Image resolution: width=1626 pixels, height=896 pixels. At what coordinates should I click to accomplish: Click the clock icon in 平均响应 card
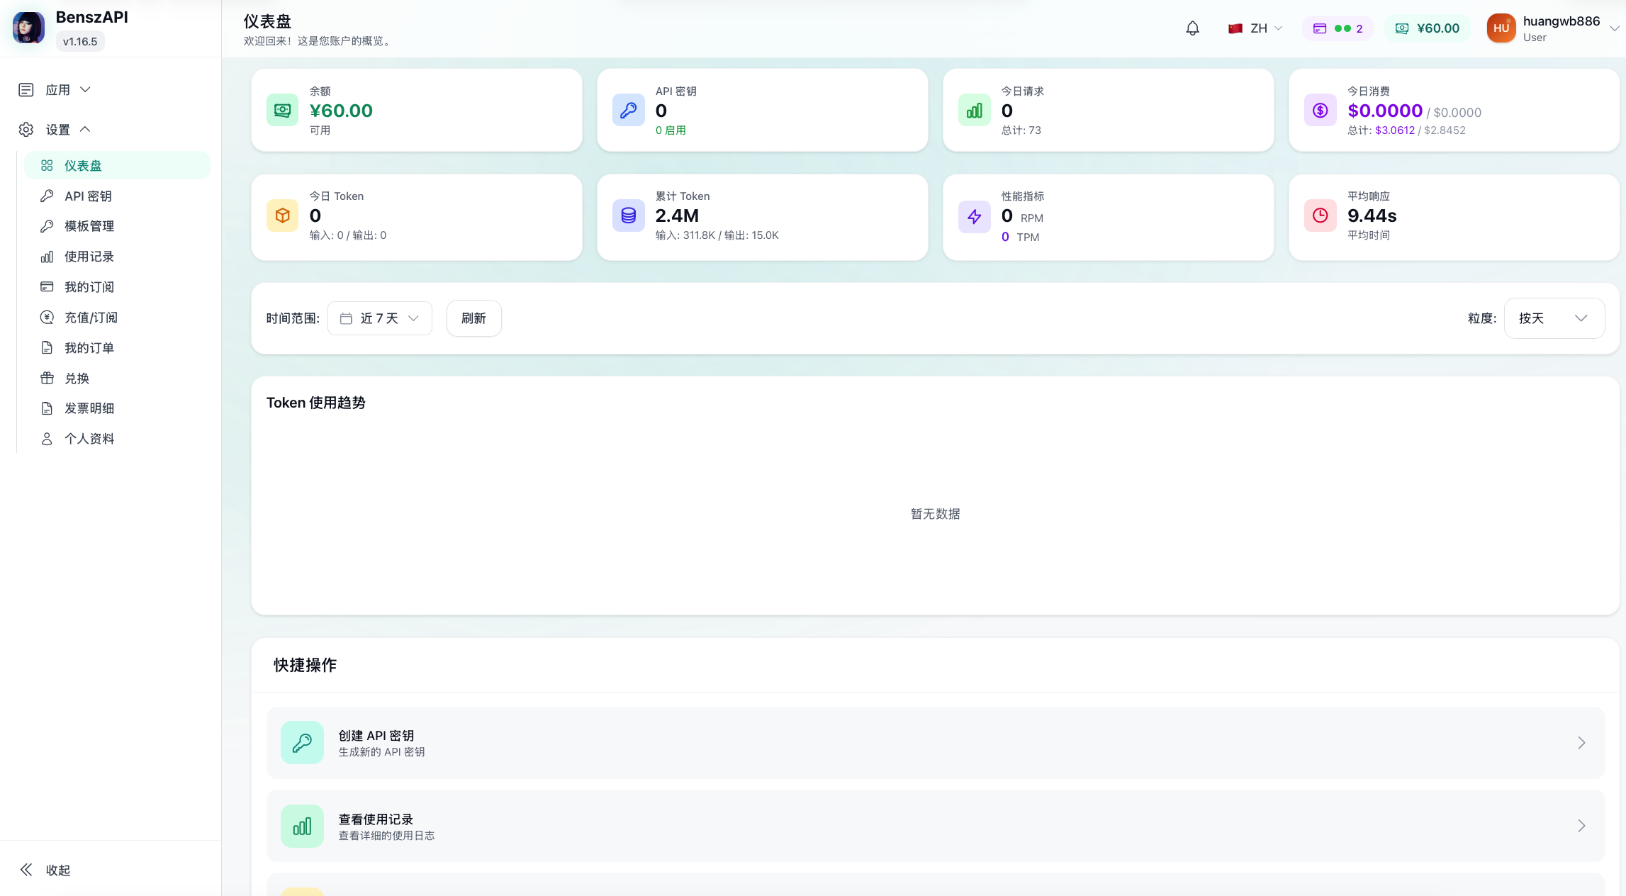pos(1320,215)
